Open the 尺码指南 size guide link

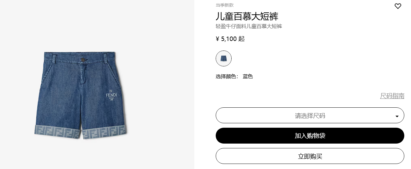point(392,96)
